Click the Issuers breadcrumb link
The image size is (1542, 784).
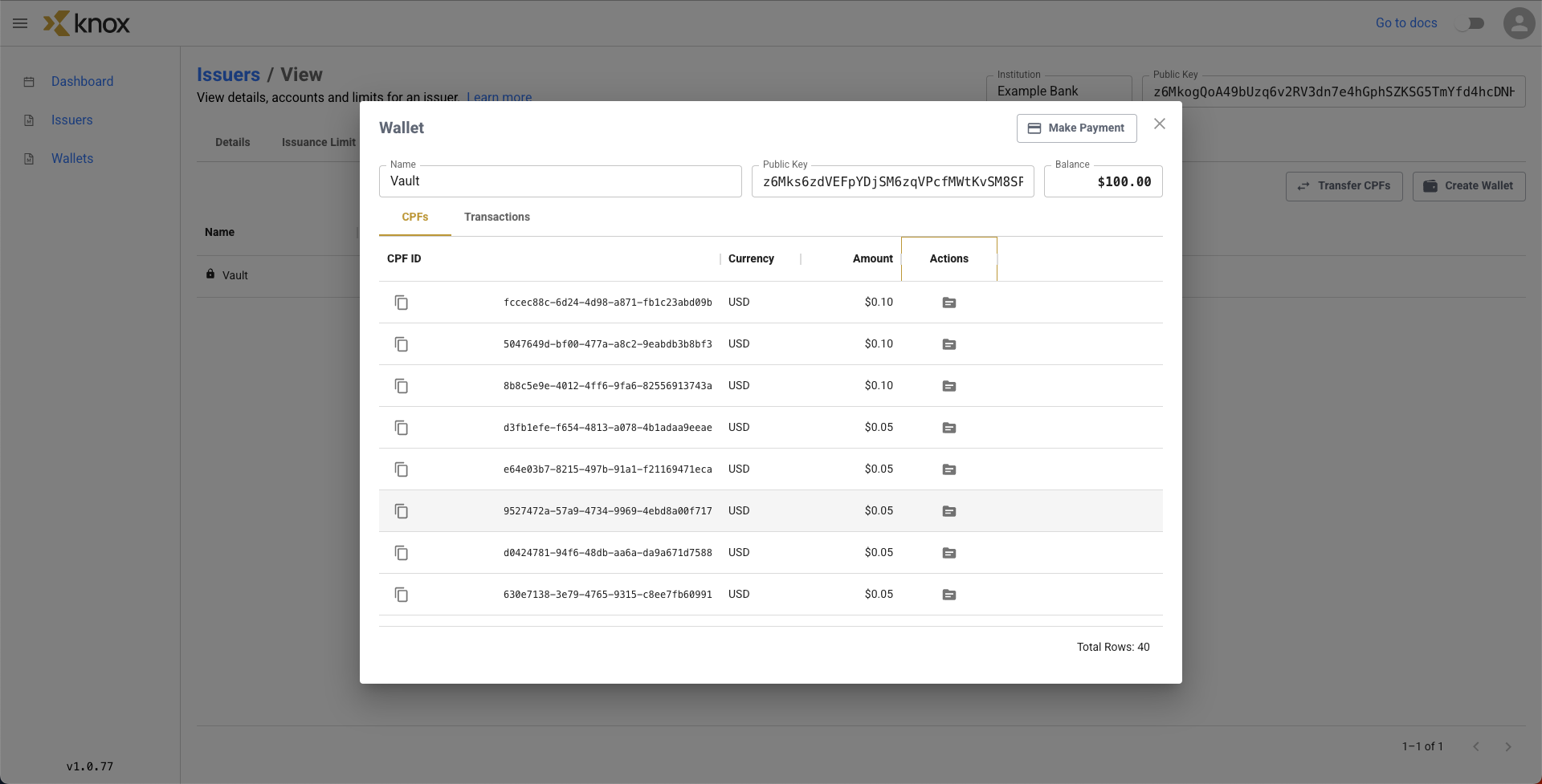tap(228, 75)
